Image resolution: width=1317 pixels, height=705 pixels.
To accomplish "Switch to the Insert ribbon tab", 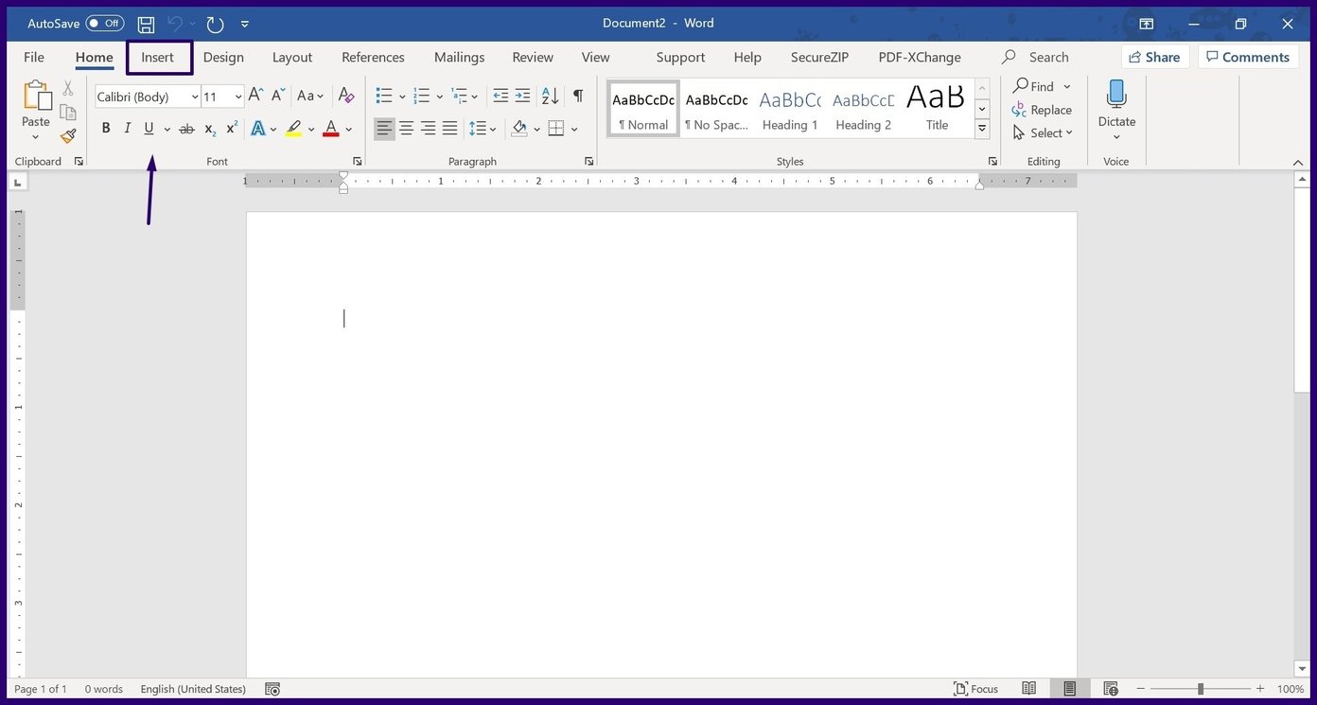I will click(x=158, y=57).
